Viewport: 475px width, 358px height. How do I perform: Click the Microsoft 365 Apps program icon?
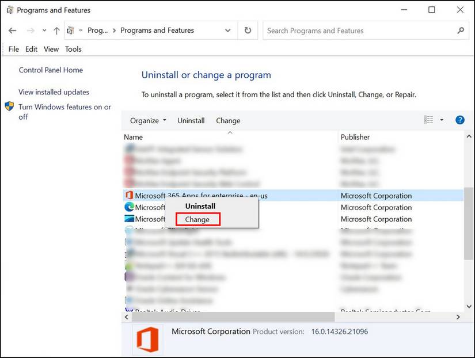(129, 195)
